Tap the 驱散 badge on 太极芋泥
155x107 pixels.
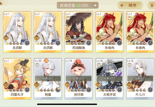(x=98, y=85)
